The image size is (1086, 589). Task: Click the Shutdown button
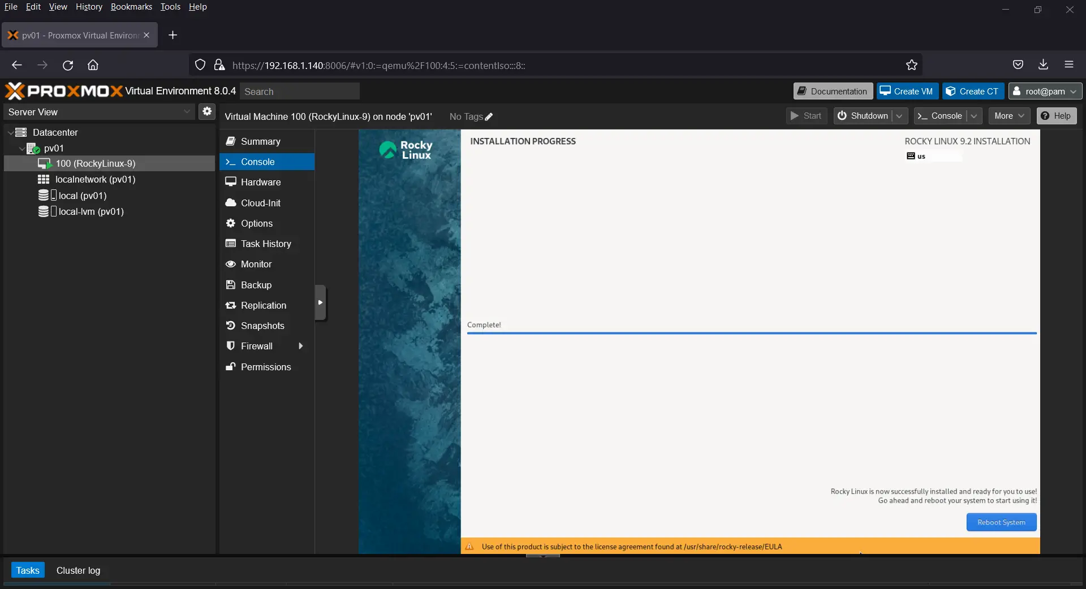click(863, 116)
